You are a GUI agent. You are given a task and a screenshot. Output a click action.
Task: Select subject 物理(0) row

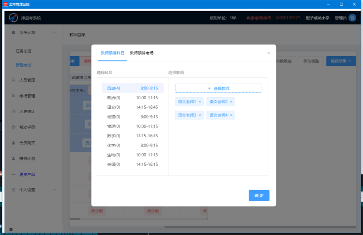133,126
